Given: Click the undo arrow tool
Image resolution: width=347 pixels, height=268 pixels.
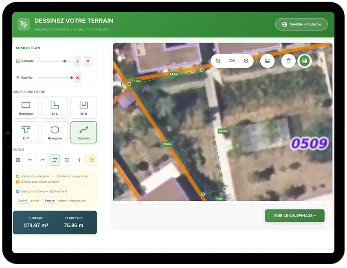Looking at the screenshot, I should [x=31, y=160].
